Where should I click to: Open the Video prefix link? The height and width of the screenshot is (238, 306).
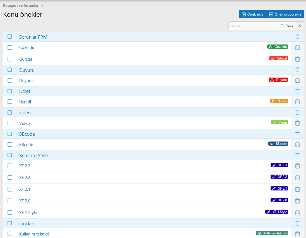pos(25,123)
